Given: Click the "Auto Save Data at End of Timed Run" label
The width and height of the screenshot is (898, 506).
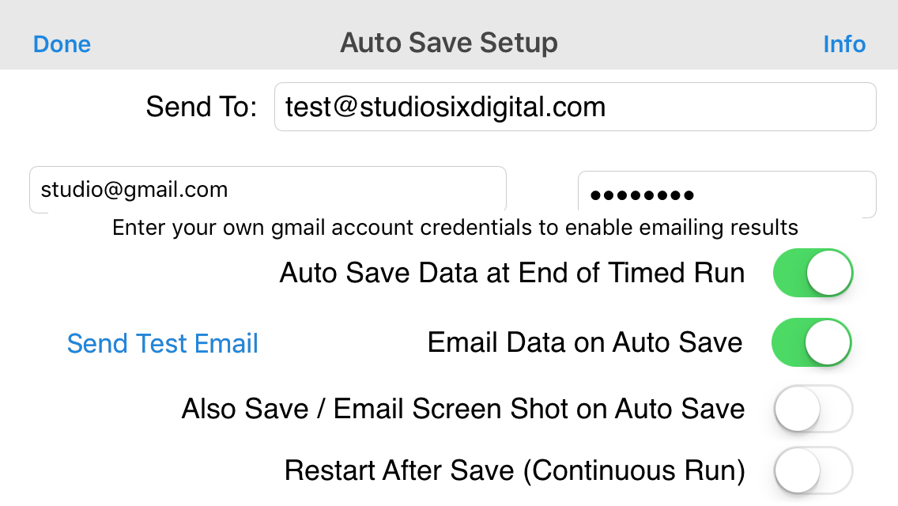Looking at the screenshot, I should (x=512, y=273).
